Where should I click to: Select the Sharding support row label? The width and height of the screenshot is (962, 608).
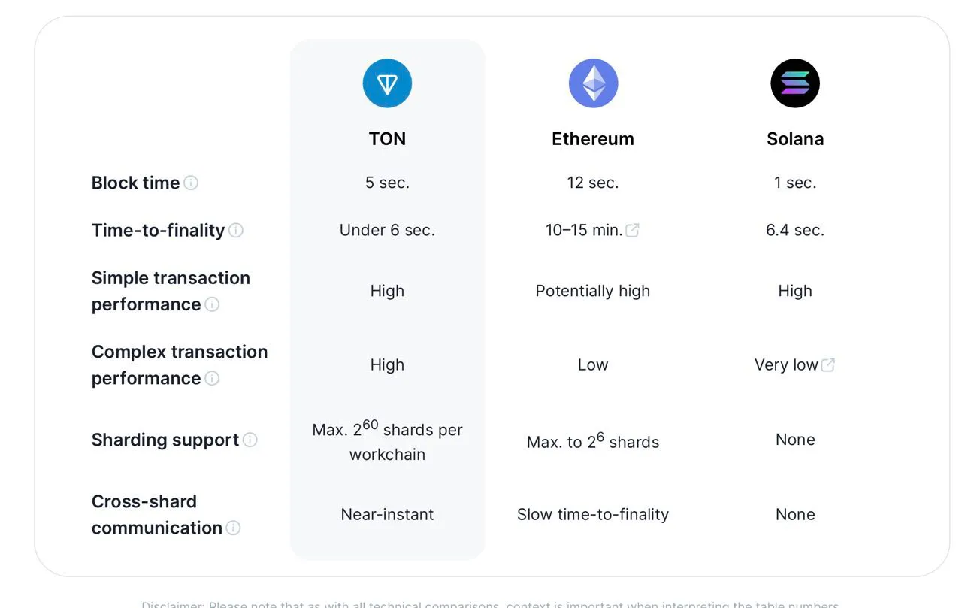pos(165,440)
